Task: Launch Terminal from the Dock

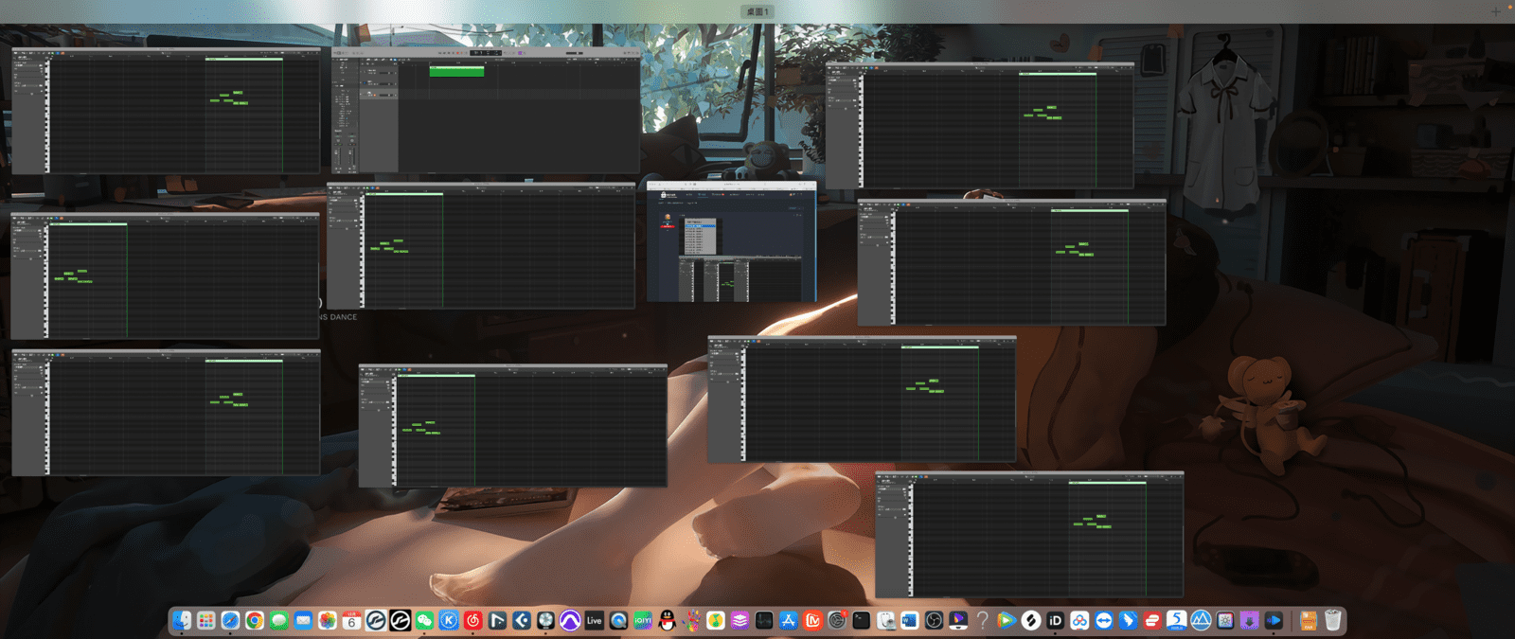Action: click(x=861, y=620)
